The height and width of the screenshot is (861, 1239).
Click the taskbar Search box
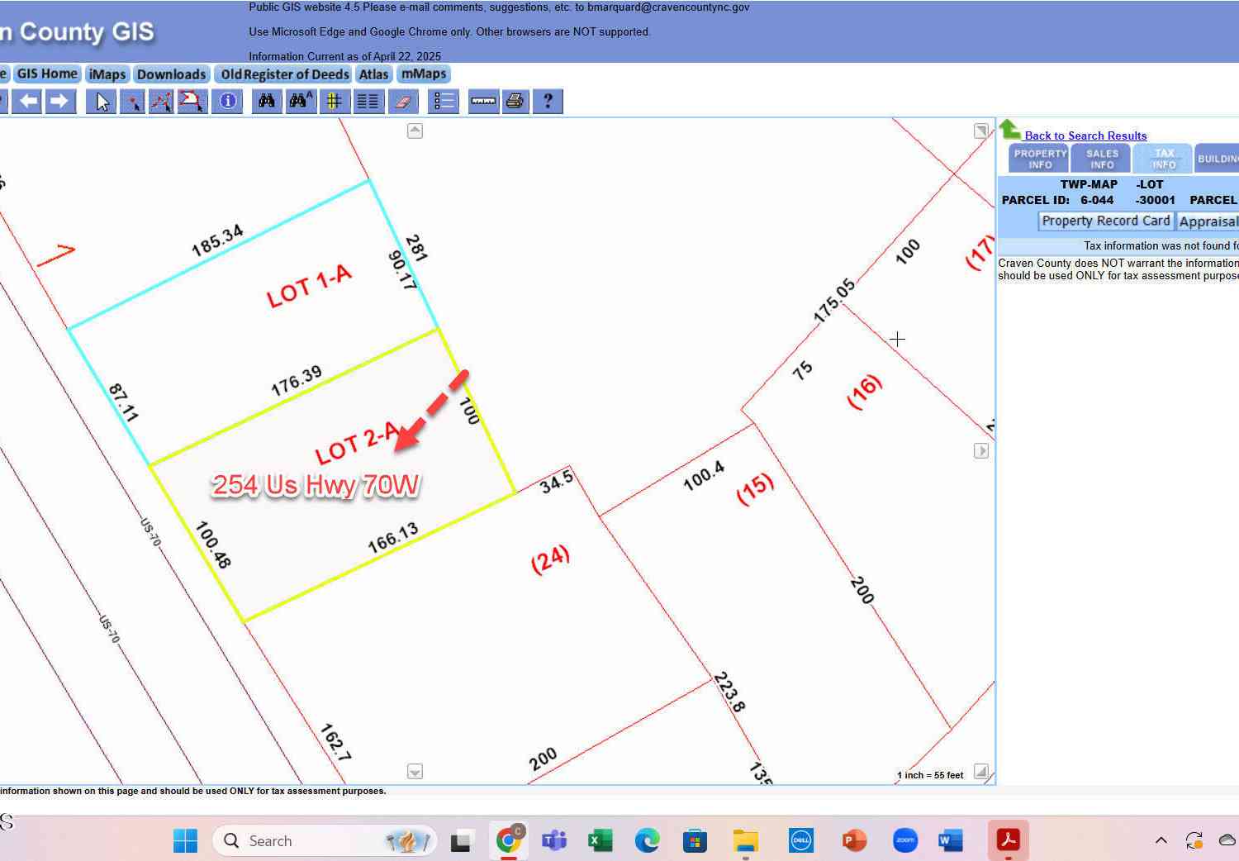pos(325,841)
